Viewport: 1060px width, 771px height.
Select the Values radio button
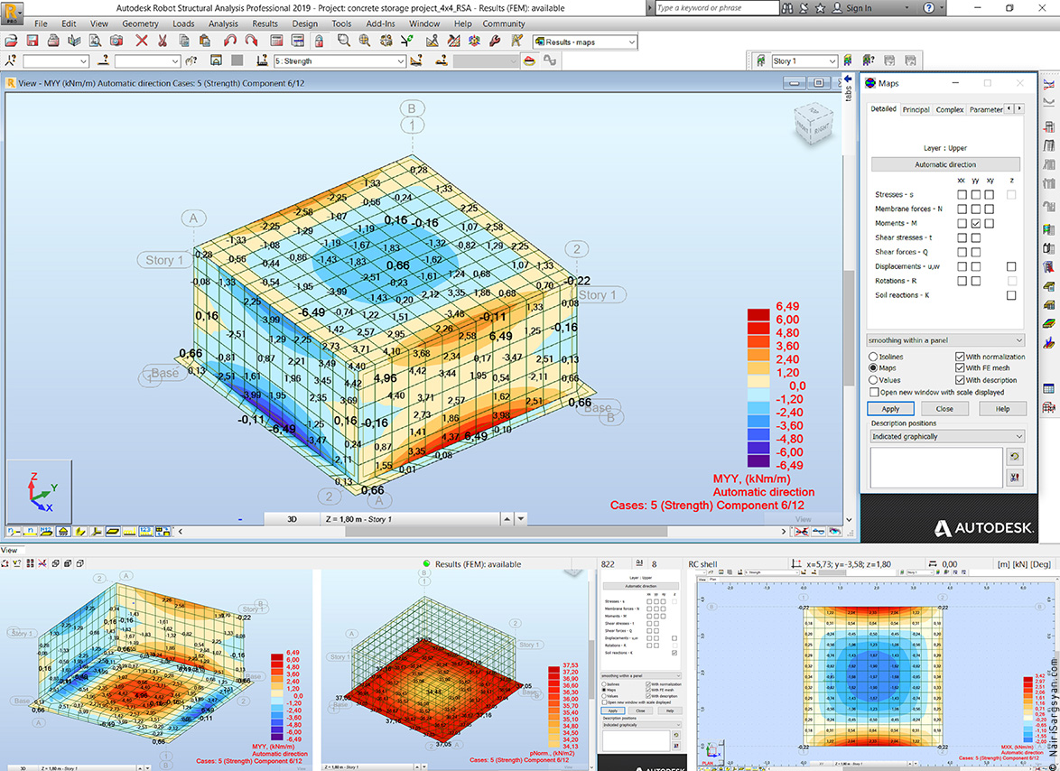[873, 380]
